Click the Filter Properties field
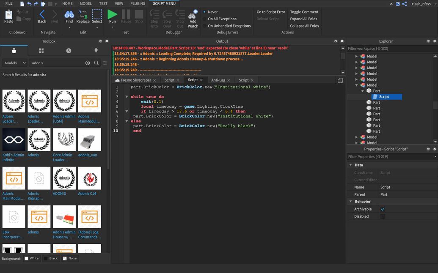The height and width of the screenshot is (273, 438). coord(391,157)
